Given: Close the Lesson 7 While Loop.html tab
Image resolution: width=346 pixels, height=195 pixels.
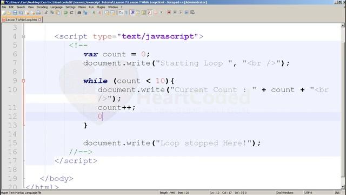Looking at the screenshot, I should pos(39,19).
